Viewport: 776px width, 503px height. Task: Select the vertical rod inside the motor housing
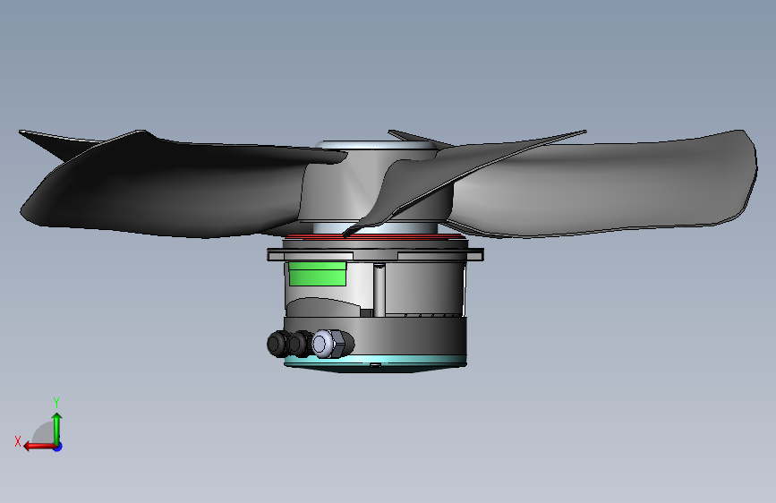(x=379, y=290)
